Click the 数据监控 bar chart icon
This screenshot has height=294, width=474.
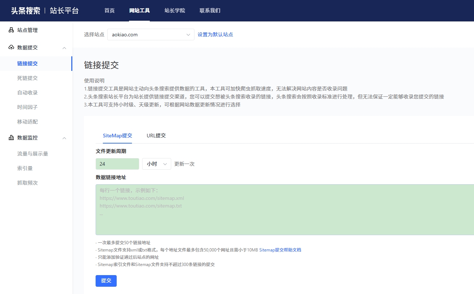[x=11, y=138]
